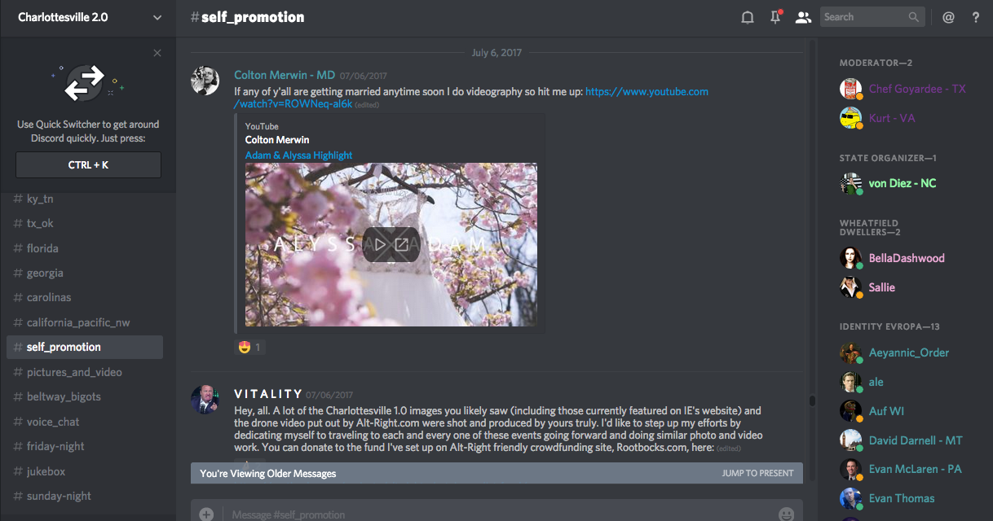Open the YouTube watch link
993x521 pixels.
click(471, 98)
